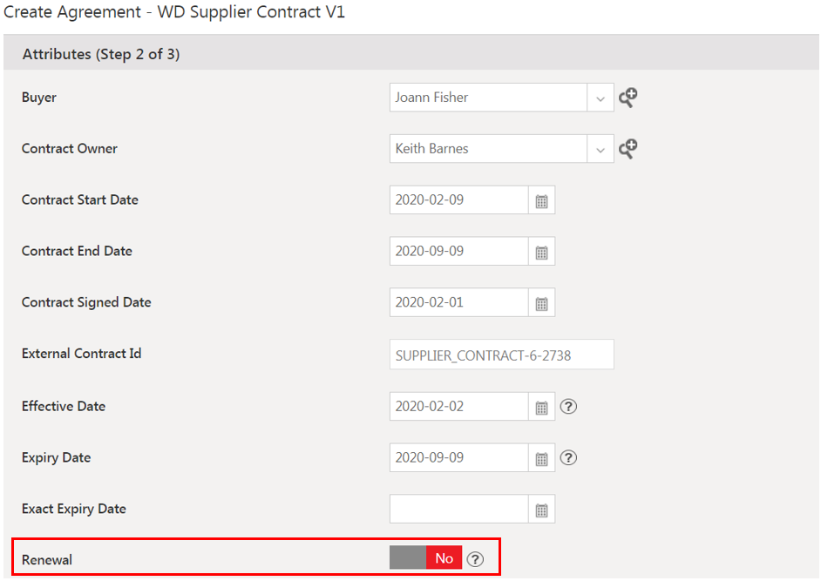Expand the Buyer dropdown arrow

(x=600, y=98)
